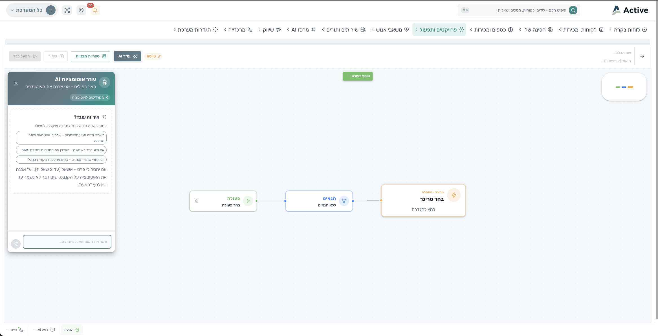Pick the failed charge SMS example prompt

coord(61,150)
